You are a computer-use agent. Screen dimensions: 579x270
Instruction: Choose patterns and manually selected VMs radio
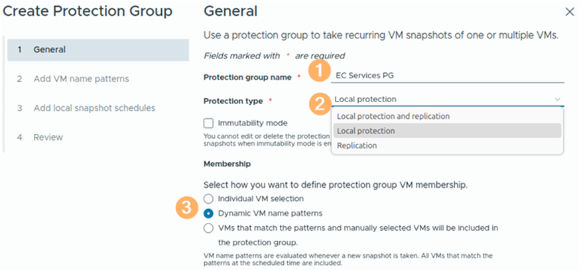click(210, 228)
